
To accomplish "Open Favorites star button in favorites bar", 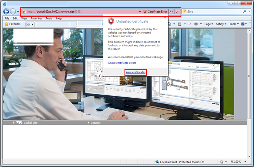I will click(x=12, y=24).
